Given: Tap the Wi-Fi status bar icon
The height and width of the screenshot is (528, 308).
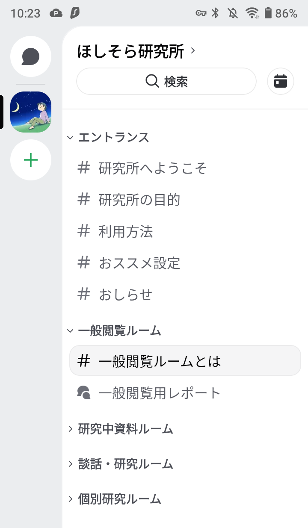Looking at the screenshot, I should (x=252, y=13).
